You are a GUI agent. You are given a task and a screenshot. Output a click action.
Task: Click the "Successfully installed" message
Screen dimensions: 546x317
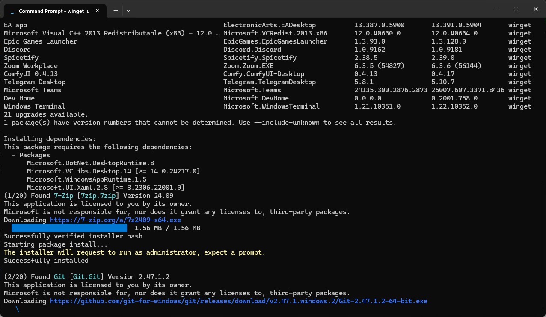[46, 261]
